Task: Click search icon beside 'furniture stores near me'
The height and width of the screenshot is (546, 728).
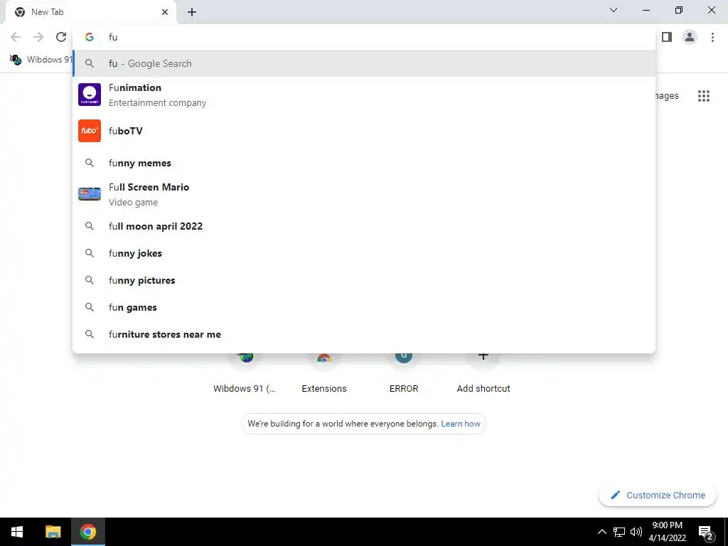Action: [x=90, y=334]
